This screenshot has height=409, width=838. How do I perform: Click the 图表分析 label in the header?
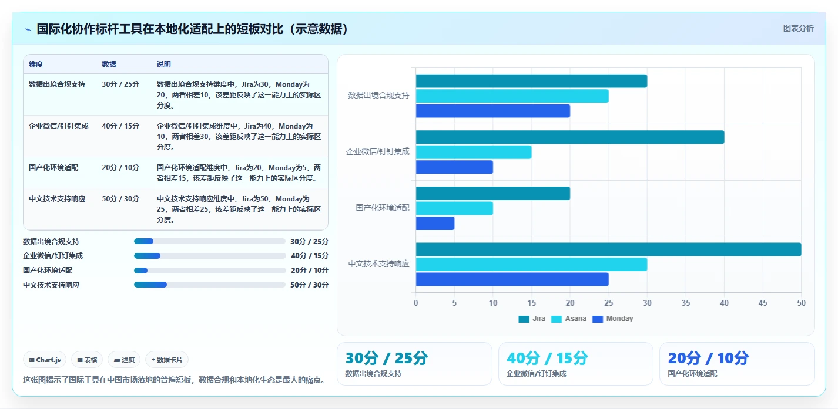click(798, 28)
